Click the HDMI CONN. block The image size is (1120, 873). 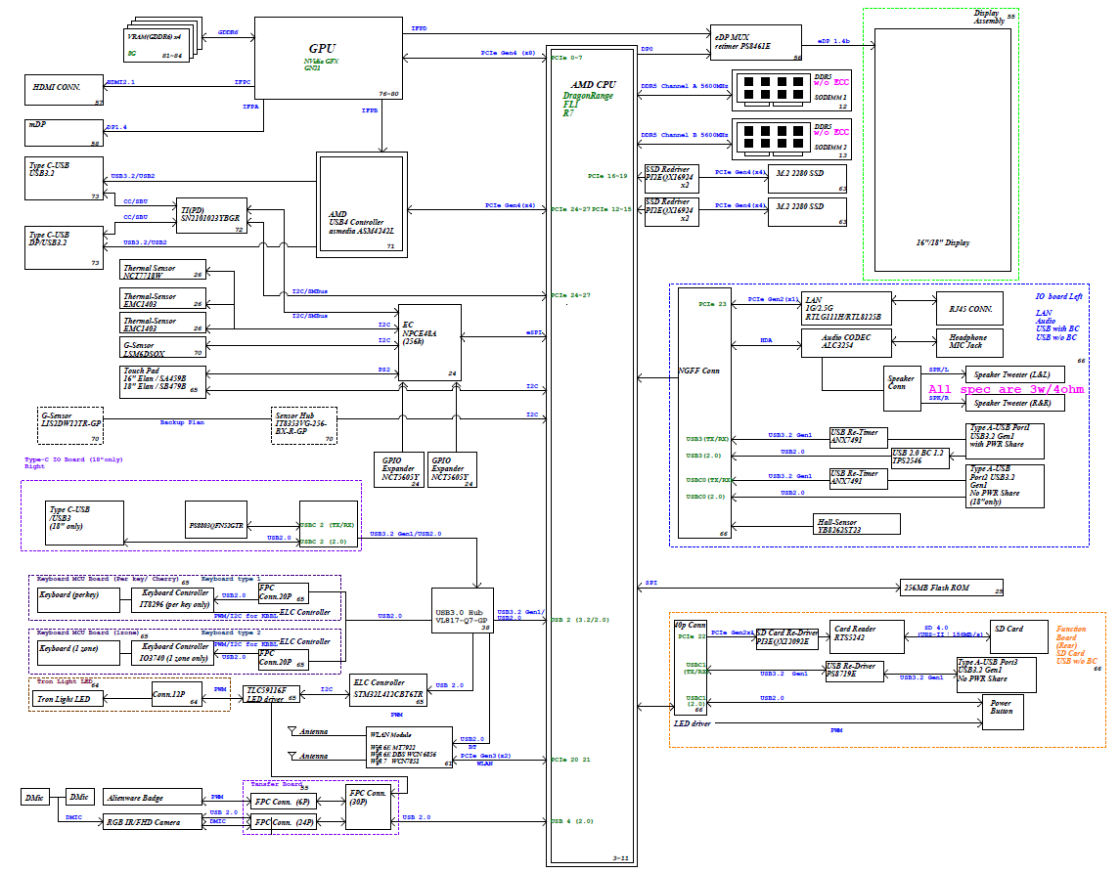[x=65, y=90]
